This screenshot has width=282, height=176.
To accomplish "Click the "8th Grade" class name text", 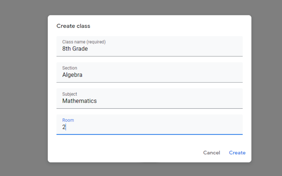I will [75, 49].
